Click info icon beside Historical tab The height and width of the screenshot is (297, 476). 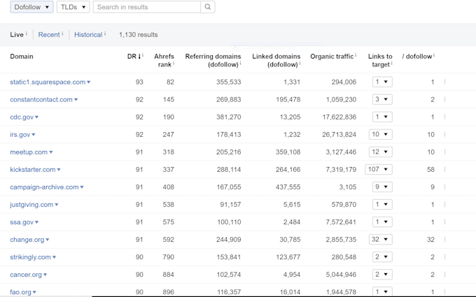105,34
